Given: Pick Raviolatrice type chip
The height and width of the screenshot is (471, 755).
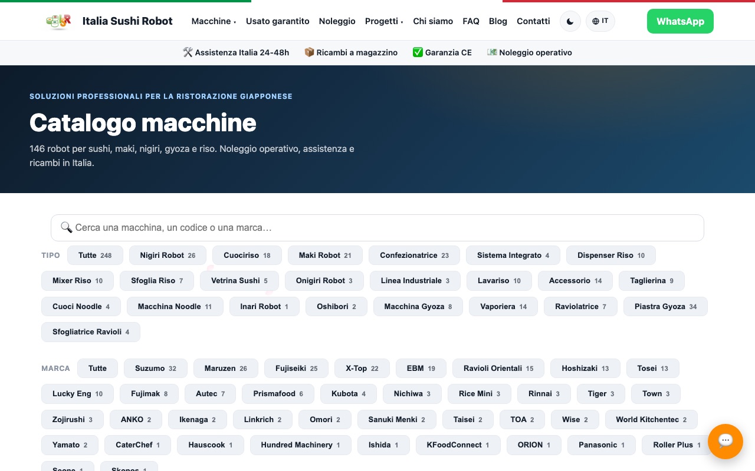Looking at the screenshot, I should [x=580, y=307].
